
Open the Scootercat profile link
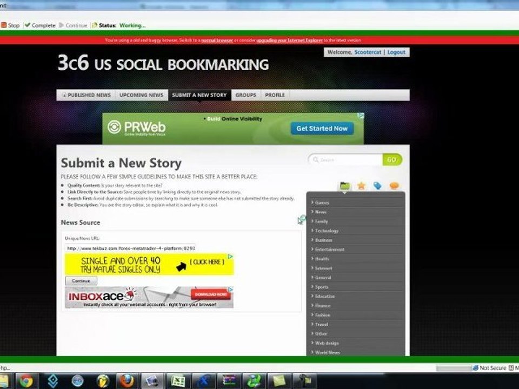click(x=368, y=52)
